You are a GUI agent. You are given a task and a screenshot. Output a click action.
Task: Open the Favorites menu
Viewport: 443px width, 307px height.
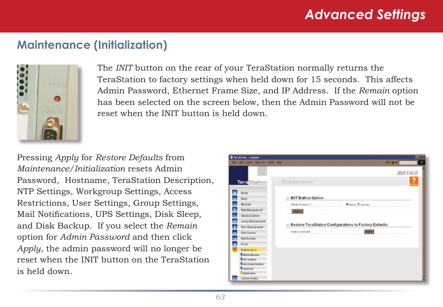click(x=260, y=163)
